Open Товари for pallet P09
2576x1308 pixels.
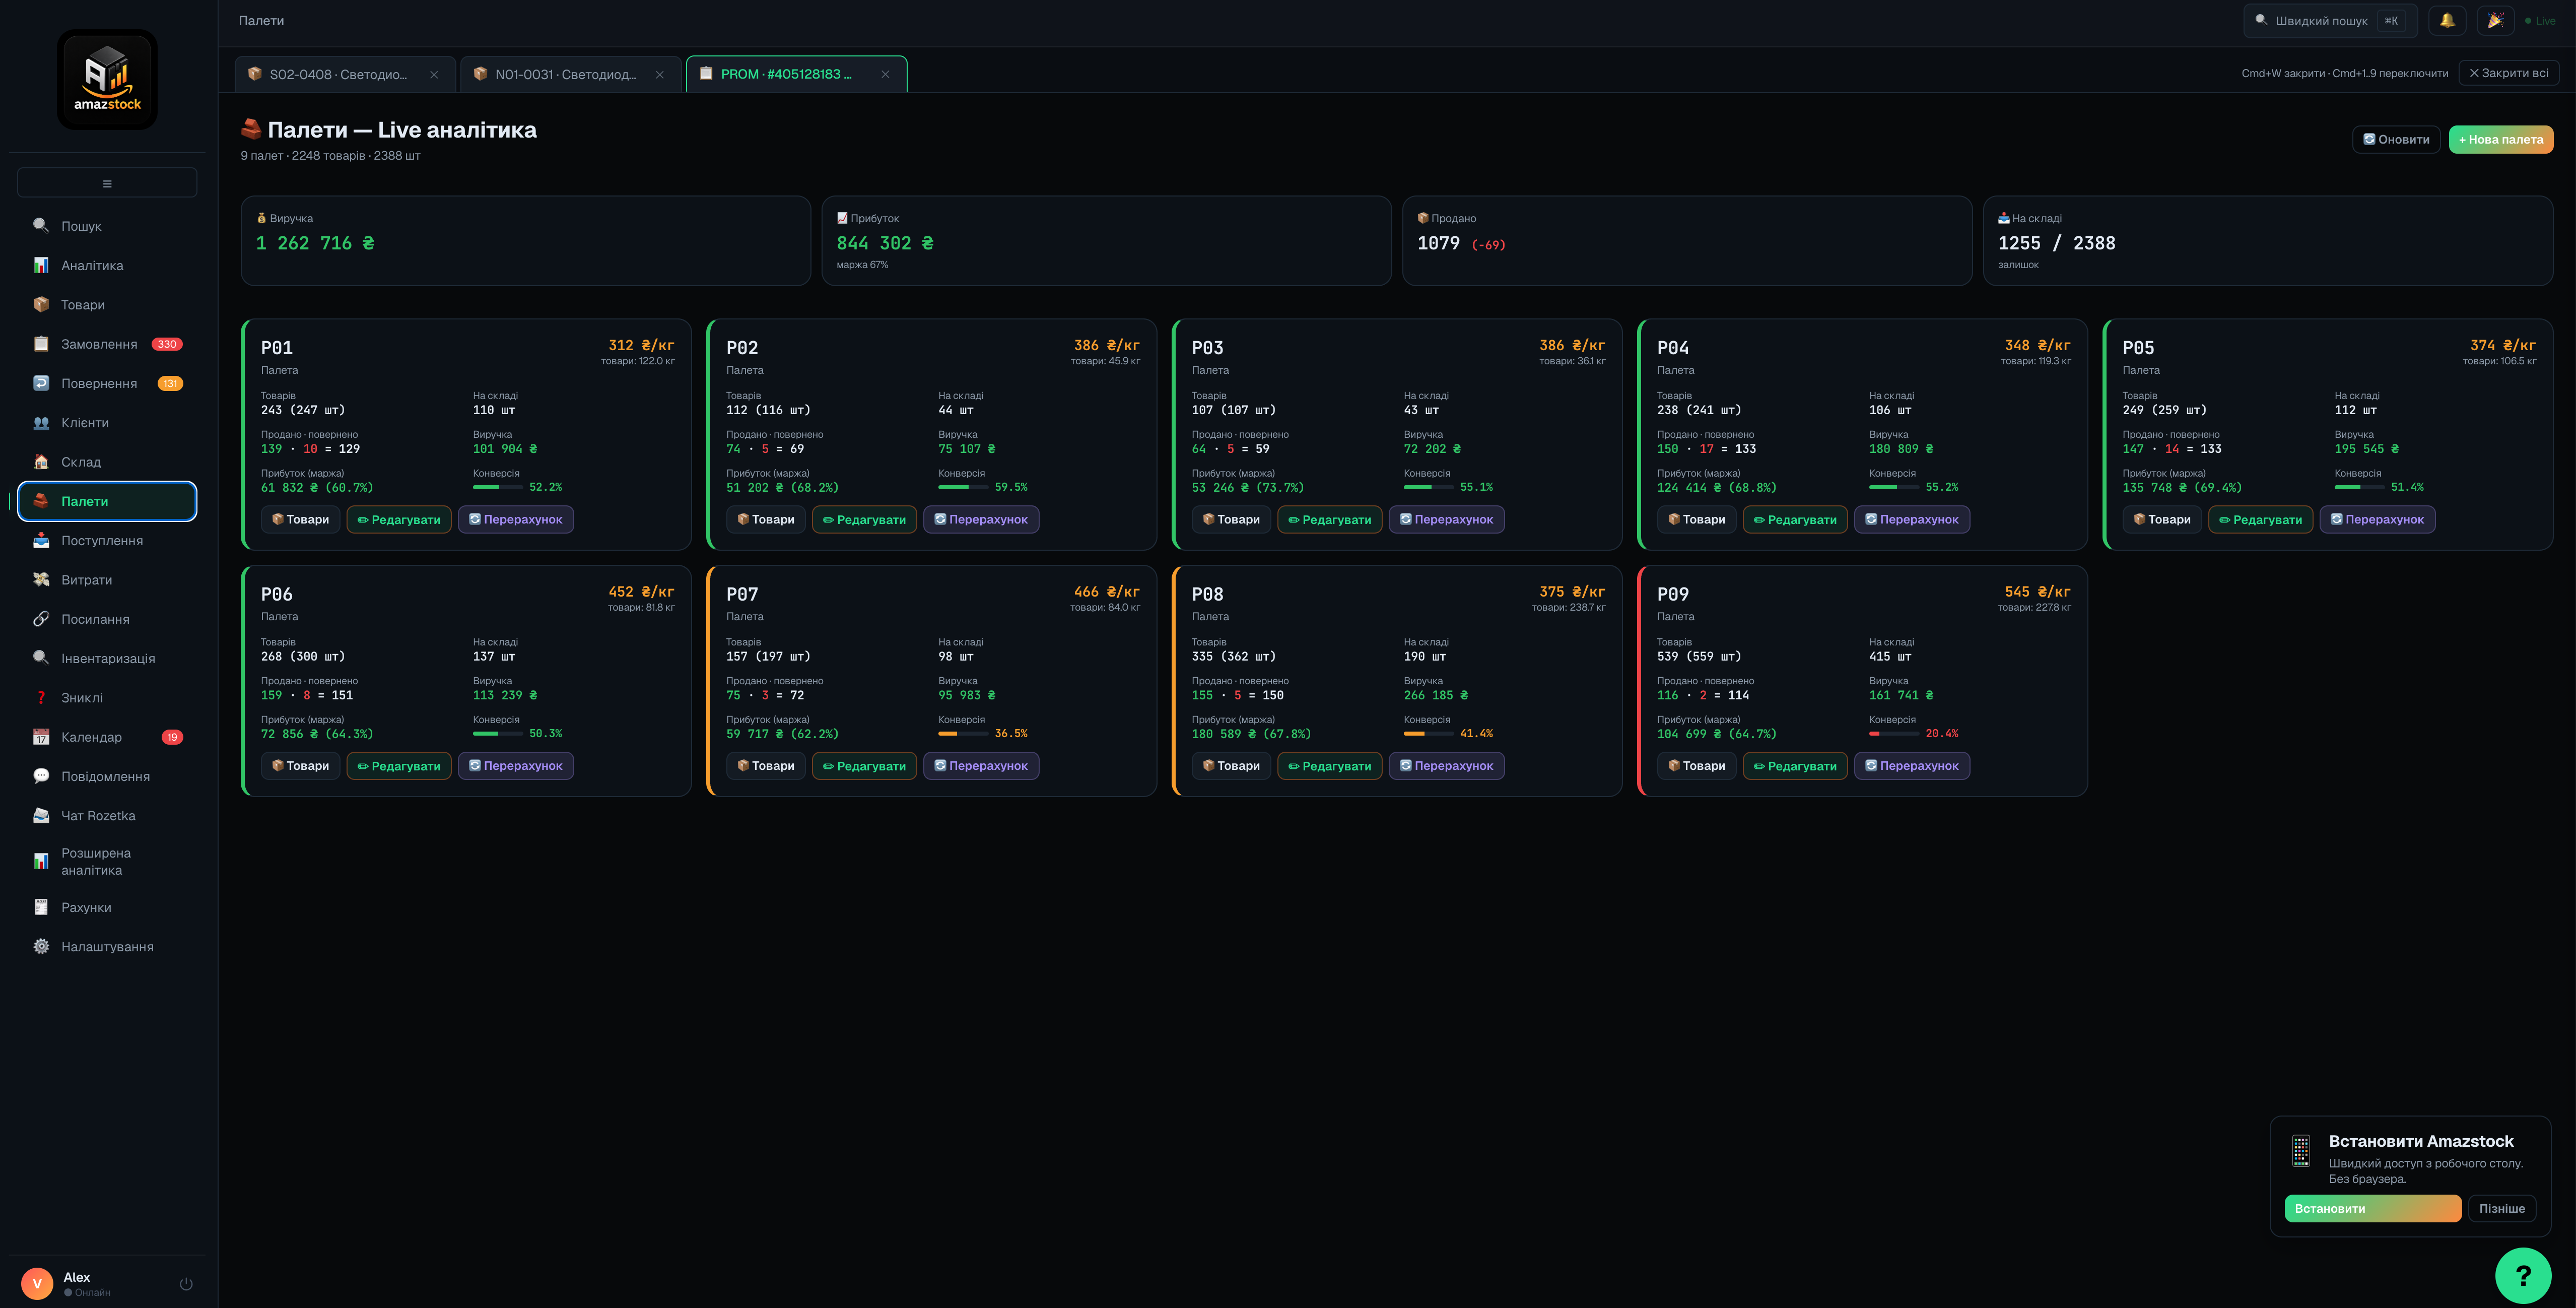click(x=1697, y=766)
